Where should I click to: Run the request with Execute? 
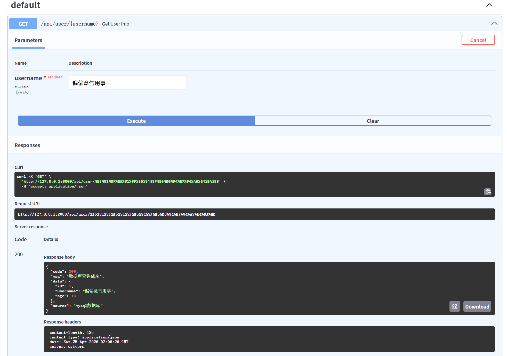point(136,121)
